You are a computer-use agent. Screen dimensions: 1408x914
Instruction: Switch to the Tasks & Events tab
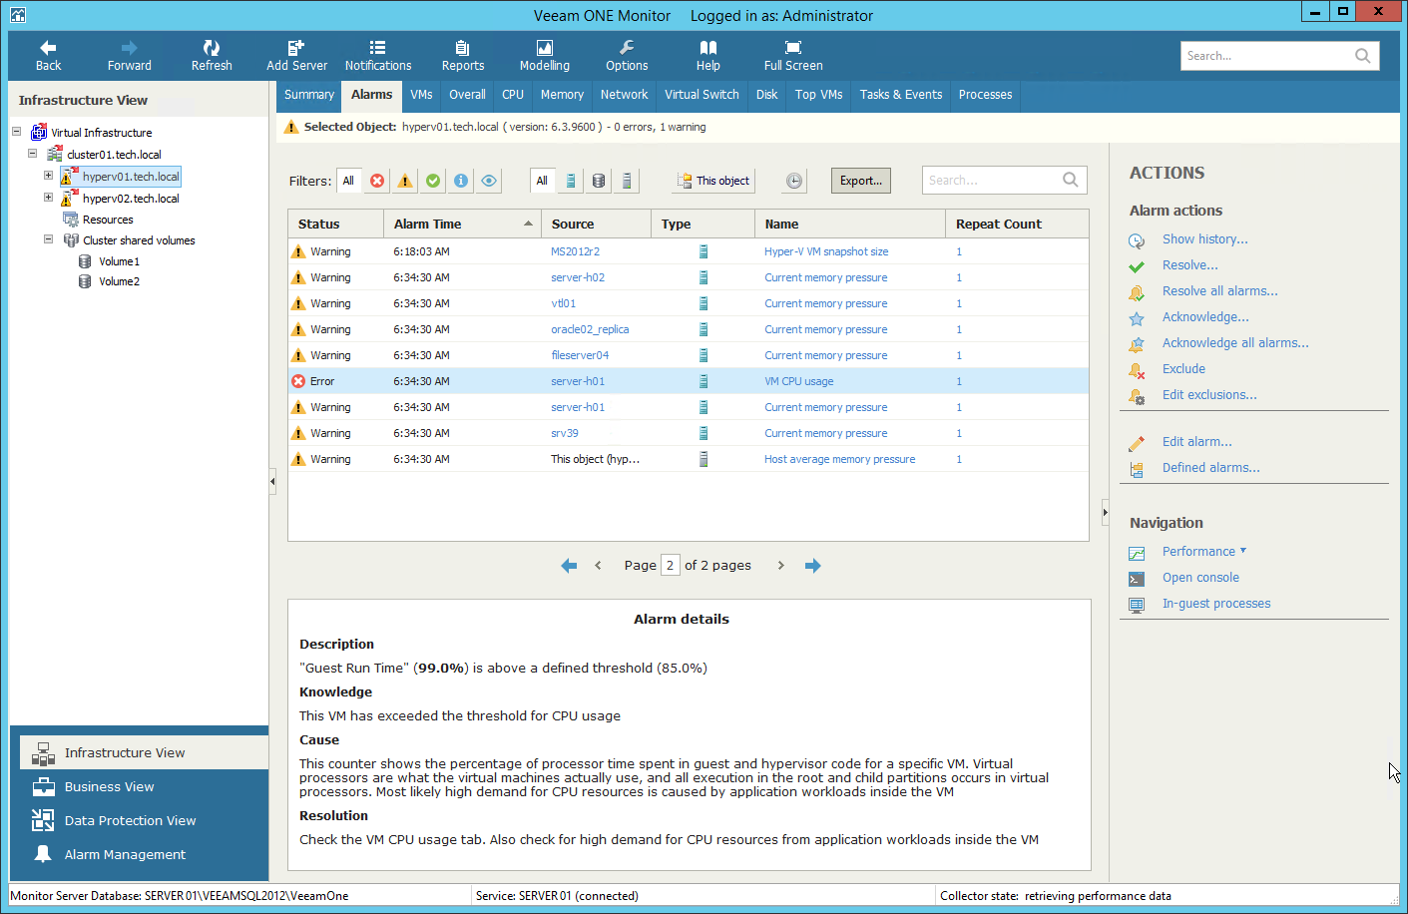[901, 95]
